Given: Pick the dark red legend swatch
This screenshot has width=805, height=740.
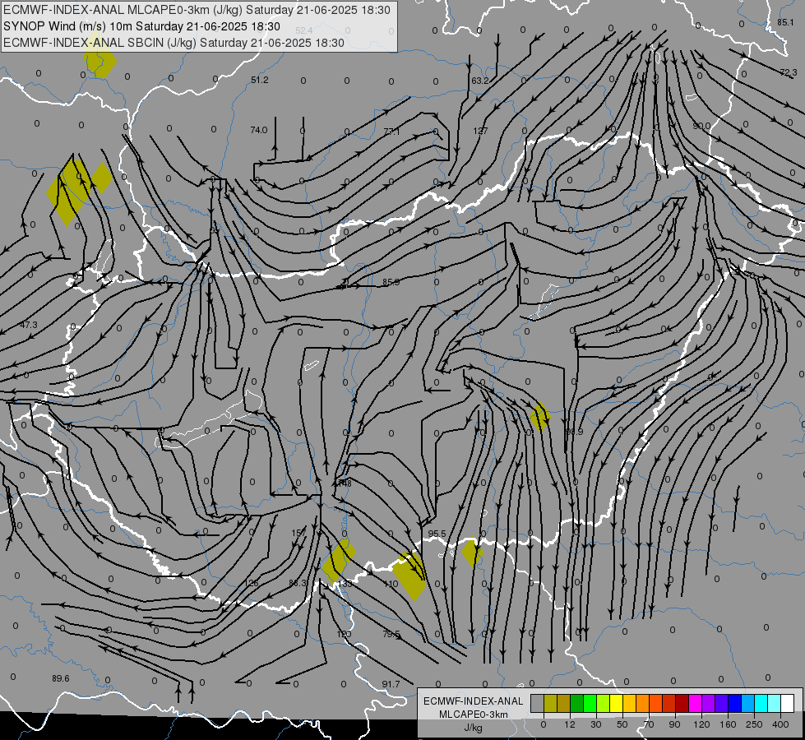Looking at the screenshot, I should point(682,703).
